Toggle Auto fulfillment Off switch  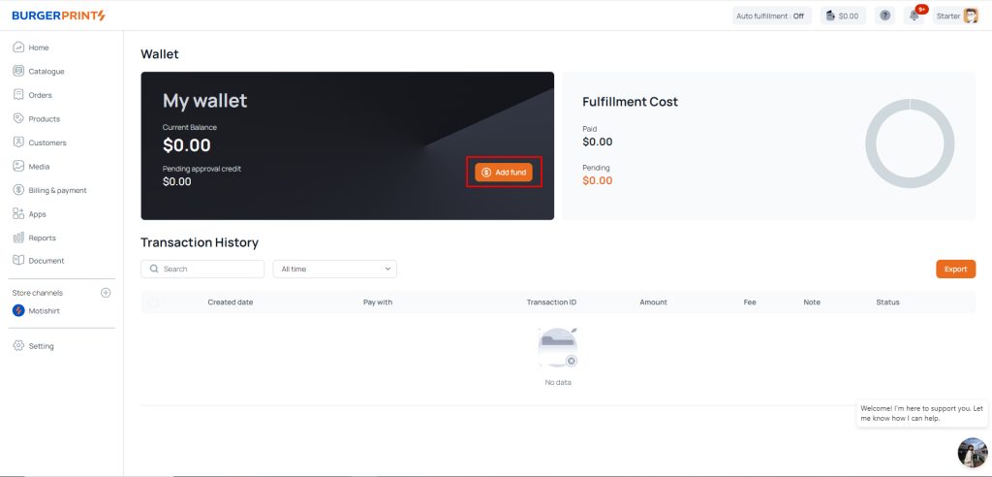(x=770, y=16)
